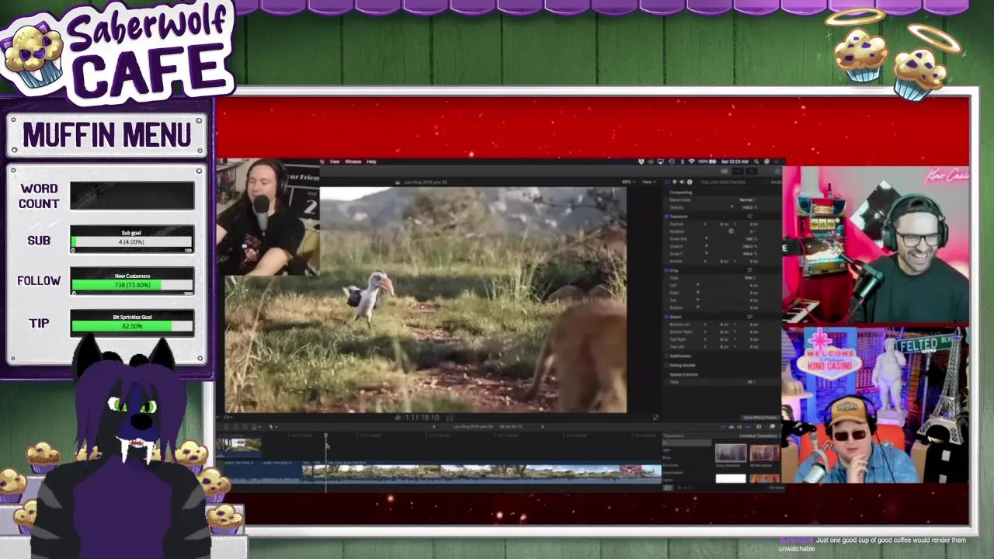The height and width of the screenshot is (559, 994).
Task: Select the second transition thumbnail in top row
Action: [765, 453]
